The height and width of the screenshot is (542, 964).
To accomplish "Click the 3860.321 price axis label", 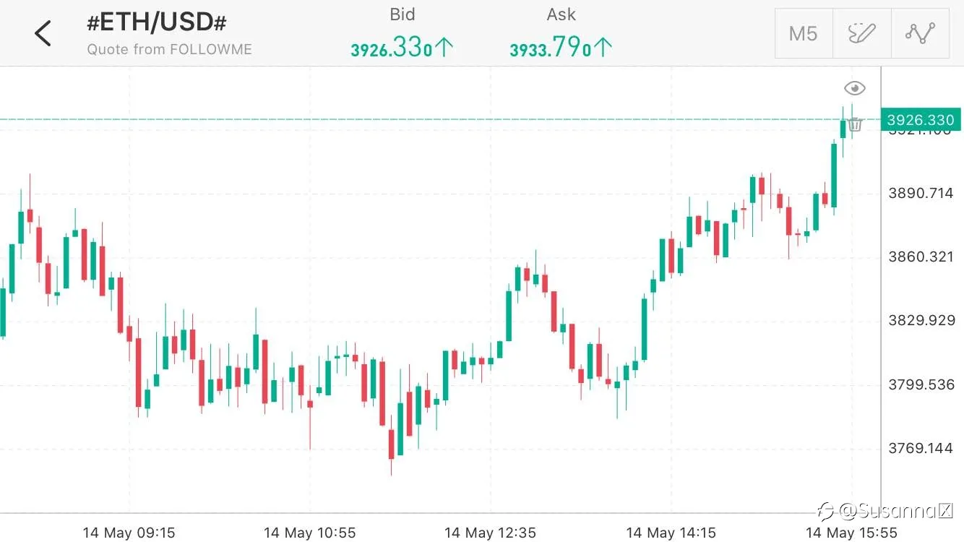I will point(921,257).
